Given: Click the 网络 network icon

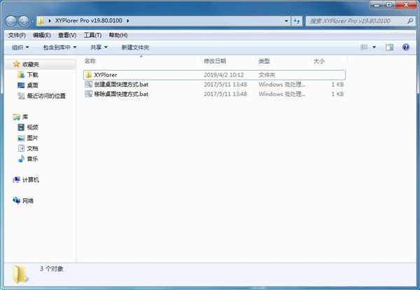Looking at the screenshot, I should point(16,200).
